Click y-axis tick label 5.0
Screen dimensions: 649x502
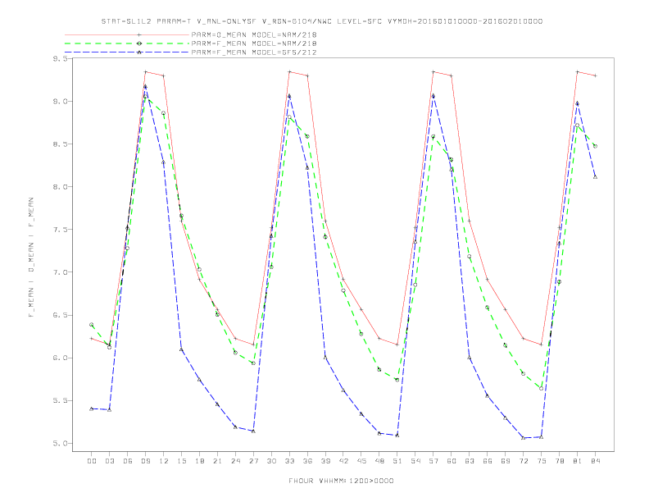[x=59, y=443]
